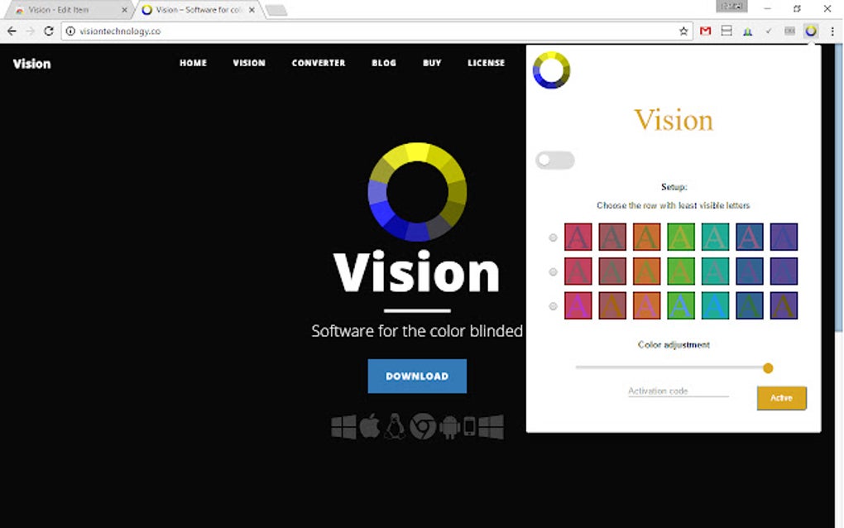The height and width of the screenshot is (528, 844).
Task: Click the Vision color ring logo in popup
Action: tap(551, 70)
